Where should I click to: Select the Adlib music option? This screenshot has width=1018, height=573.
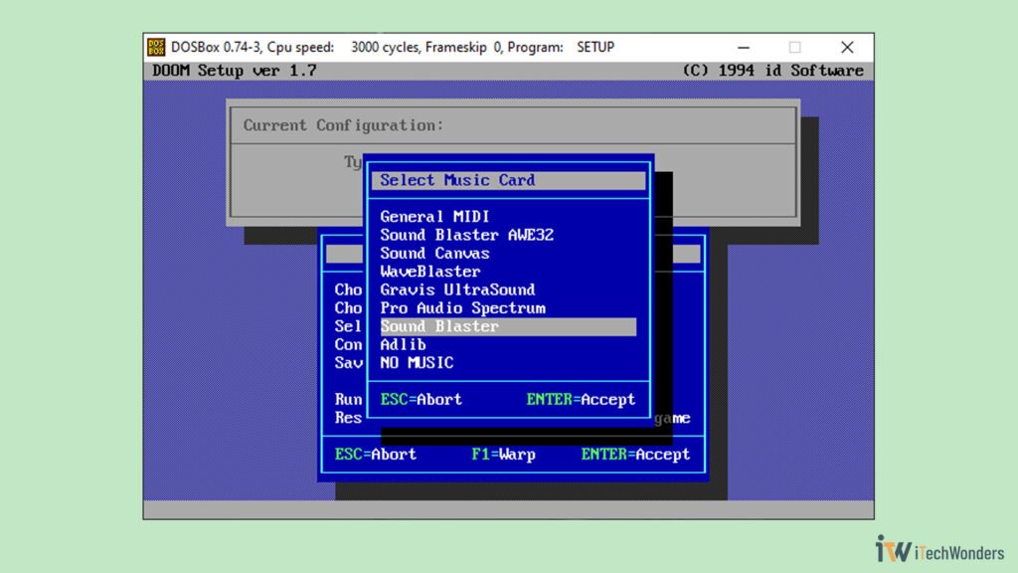pos(402,344)
